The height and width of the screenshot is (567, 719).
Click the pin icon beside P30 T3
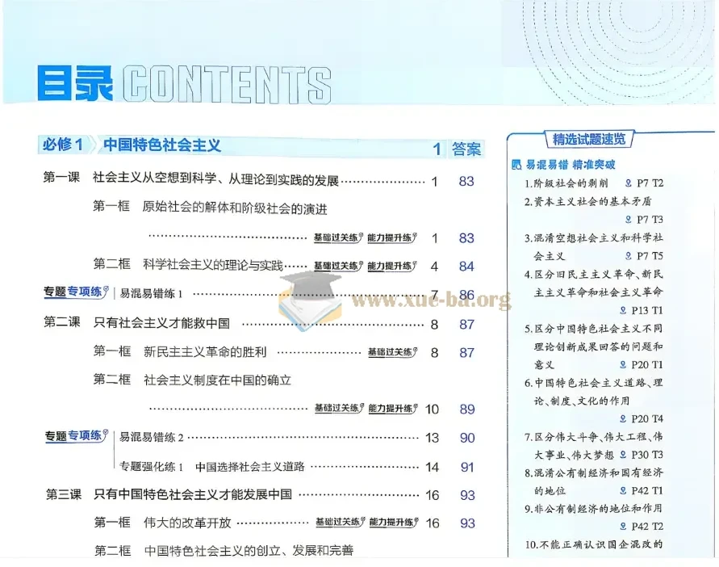(x=623, y=455)
